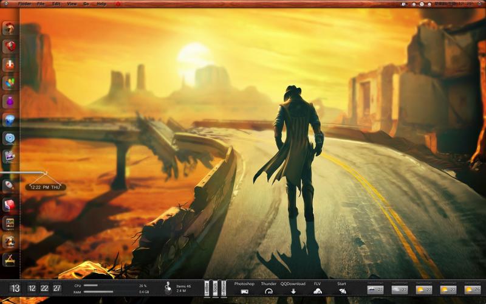Click the 'Items 46' recycle bin text
The width and height of the screenshot is (486, 304).
tap(183, 286)
